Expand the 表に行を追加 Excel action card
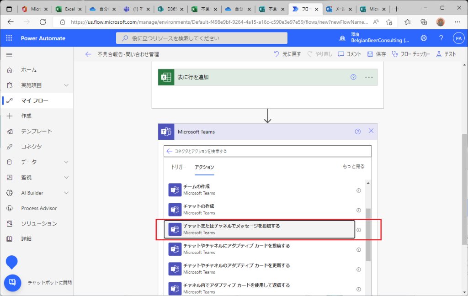This screenshot has height=296, width=468. (267, 77)
